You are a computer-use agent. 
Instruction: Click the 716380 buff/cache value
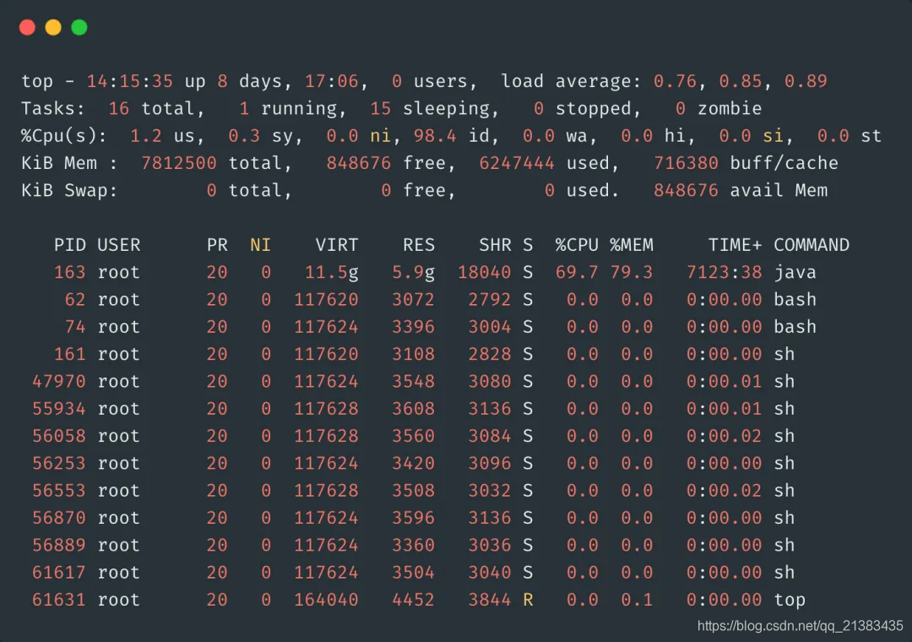click(x=686, y=163)
